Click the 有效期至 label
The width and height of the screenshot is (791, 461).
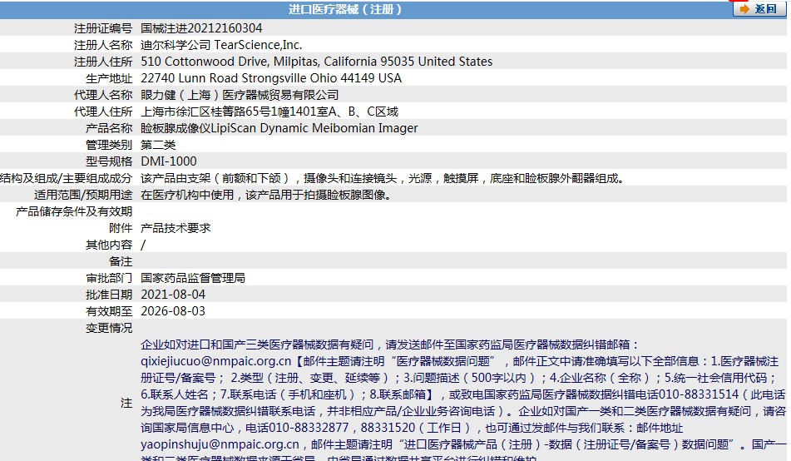point(109,311)
